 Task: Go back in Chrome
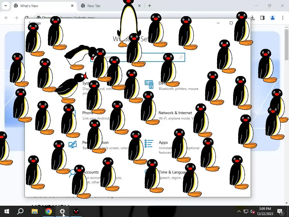tap(6, 18)
